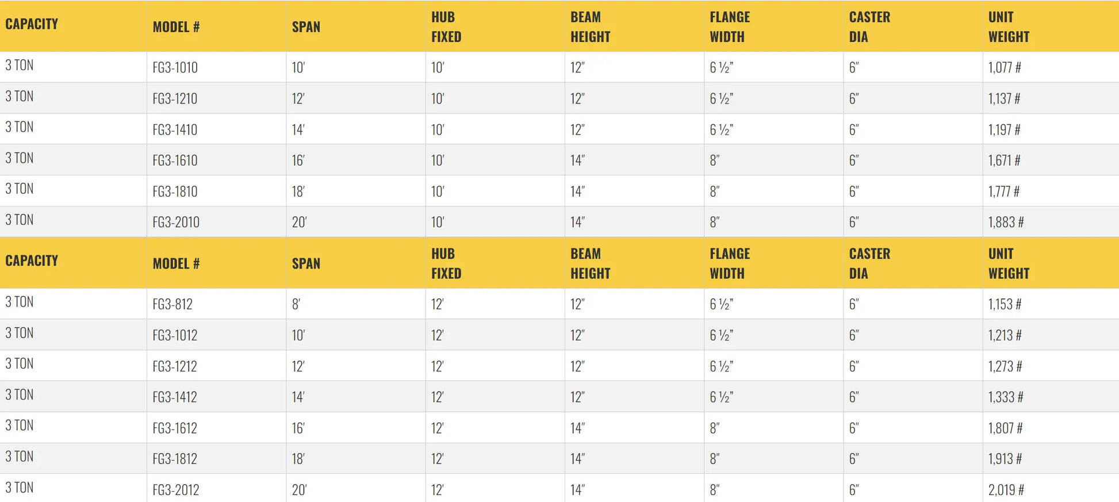The width and height of the screenshot is (1119, 502).
Task: Click the FG3-2012 model number
Action: click(x=176, y=490)
